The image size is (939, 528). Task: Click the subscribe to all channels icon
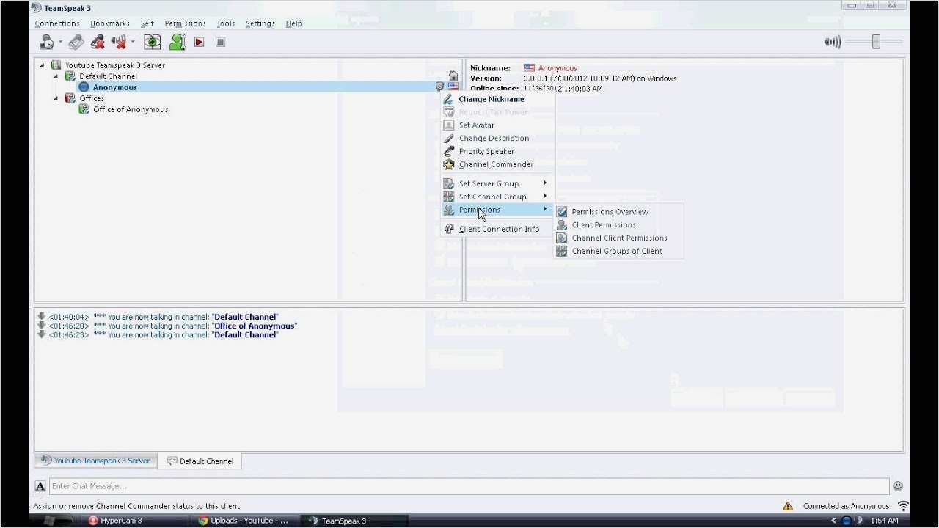point(152,42)
